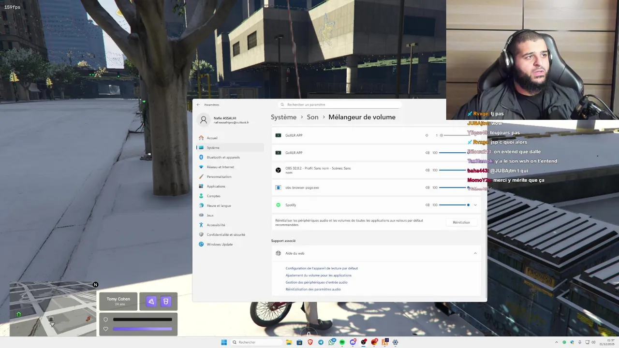Unmute the GoXLR APP row at volume 1
This screenshot has width=619, height=348.
click(427, 135)
